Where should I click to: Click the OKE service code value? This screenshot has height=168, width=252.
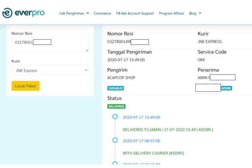(x=201, y=60)
